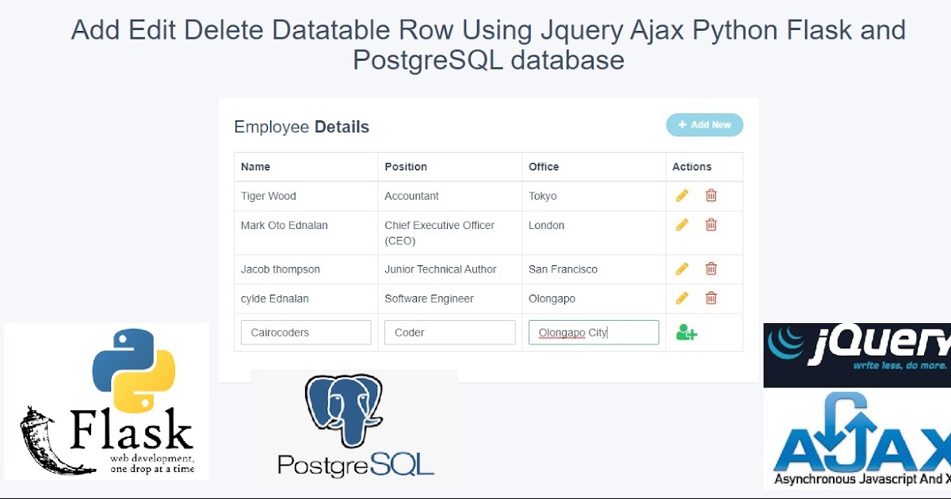This screenshot has height=499, width=951.
Task: Delete the Mark Oto Ednalan row
Action: (711, 225)
